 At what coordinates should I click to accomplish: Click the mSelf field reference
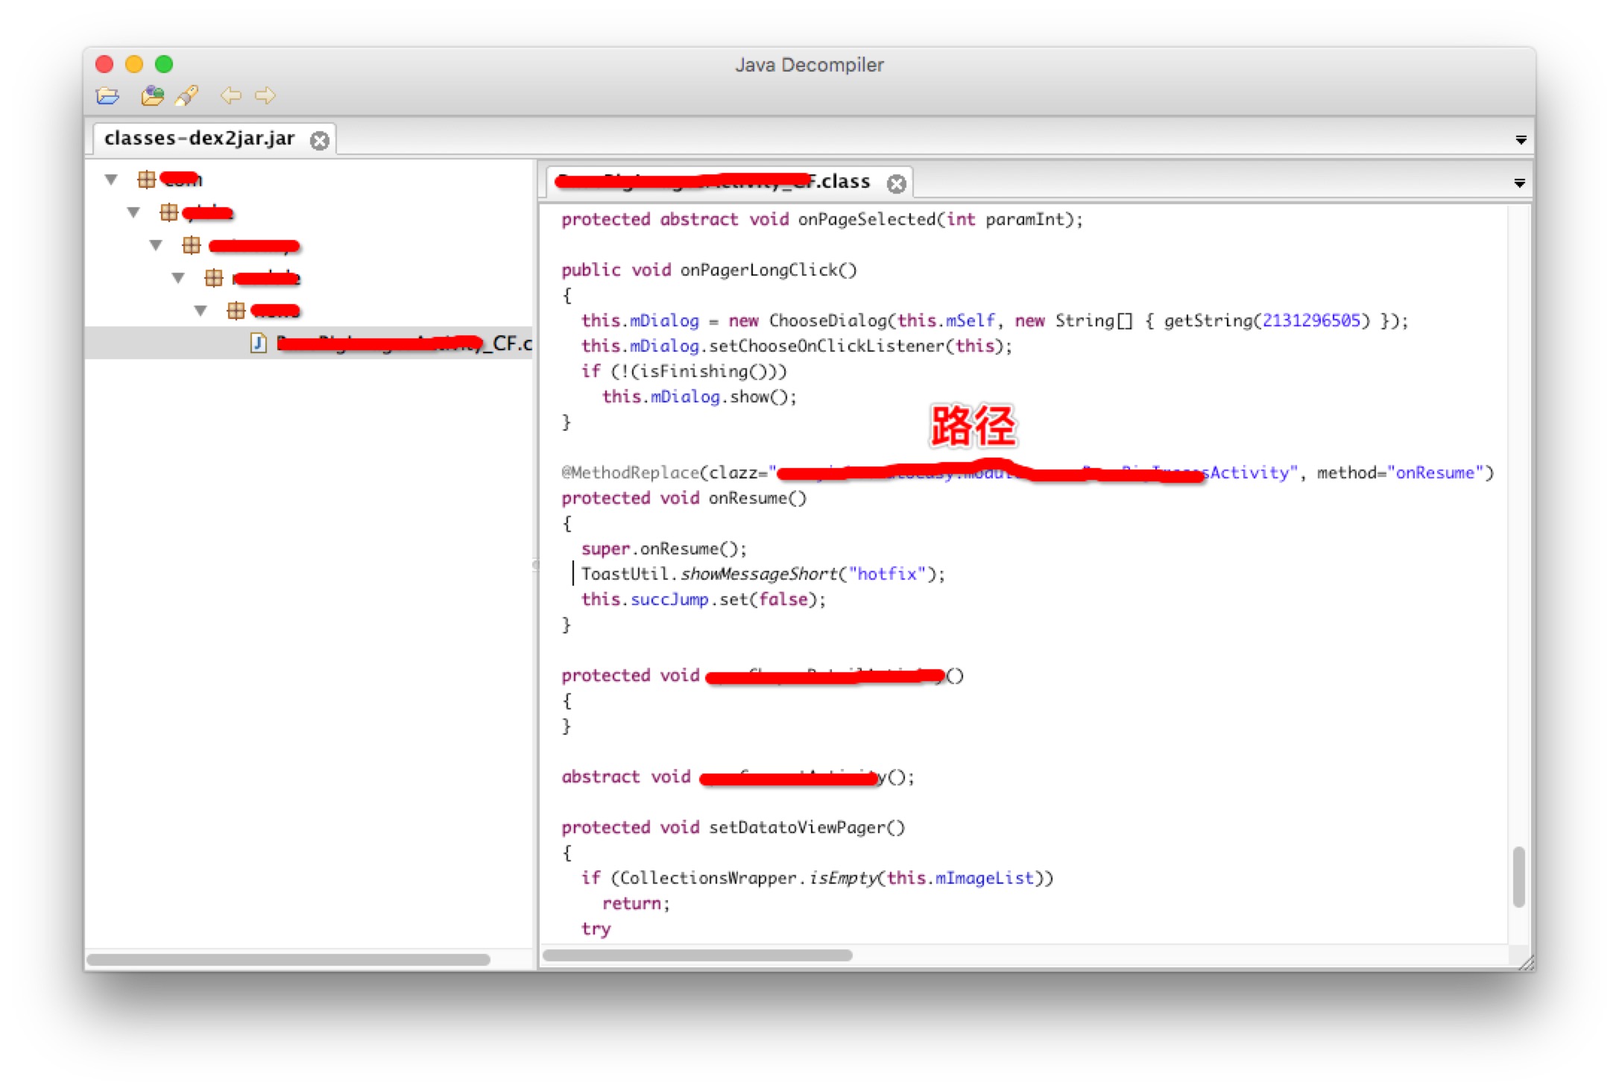point(970,321)
